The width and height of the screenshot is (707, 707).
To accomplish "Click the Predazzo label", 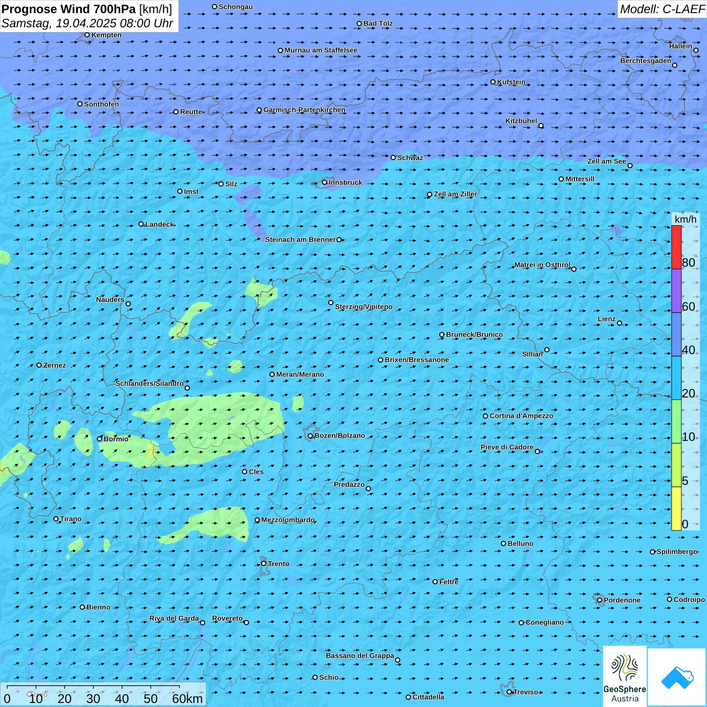I will 349,484.
